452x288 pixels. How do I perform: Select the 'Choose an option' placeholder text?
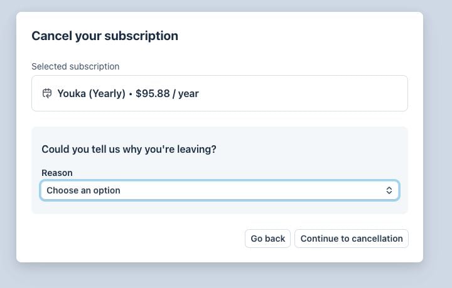click(83, 190)
